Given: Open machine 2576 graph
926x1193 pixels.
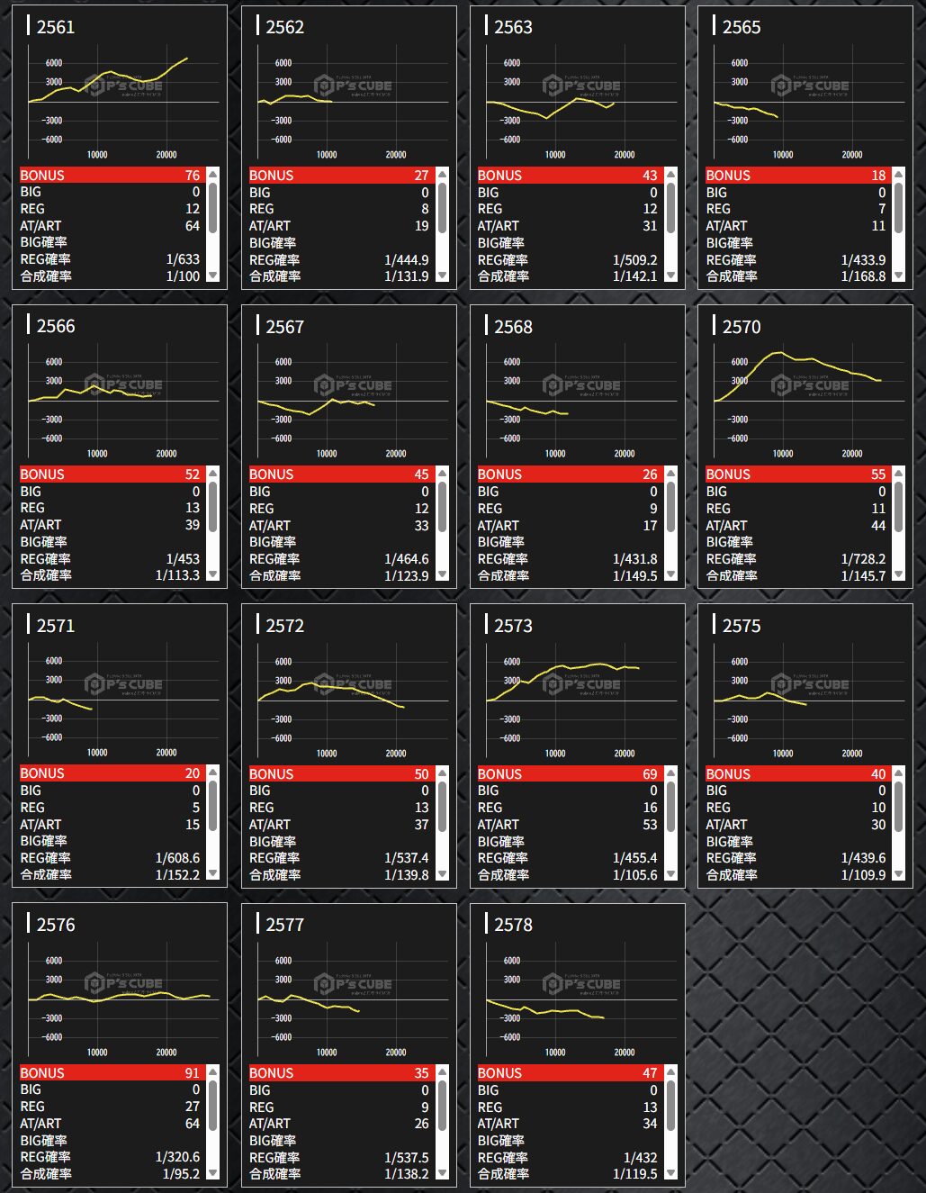Looking at the screenshot, I should (120, 999).
